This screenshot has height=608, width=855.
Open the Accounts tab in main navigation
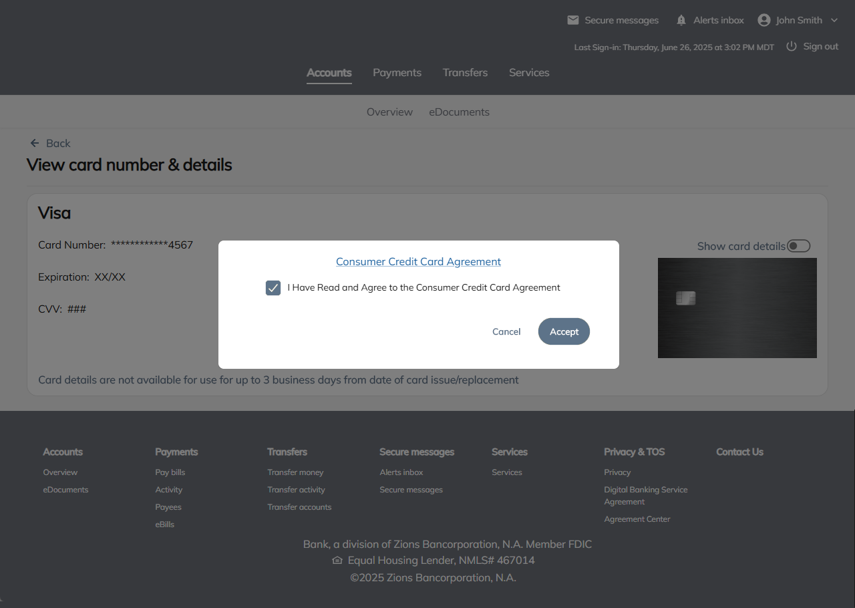(329, 73)
